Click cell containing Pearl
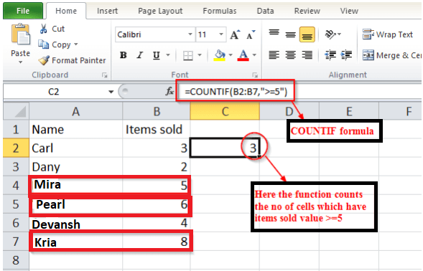 pos(76,204)
